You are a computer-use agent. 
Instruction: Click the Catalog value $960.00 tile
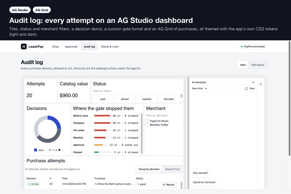(74, 91)
